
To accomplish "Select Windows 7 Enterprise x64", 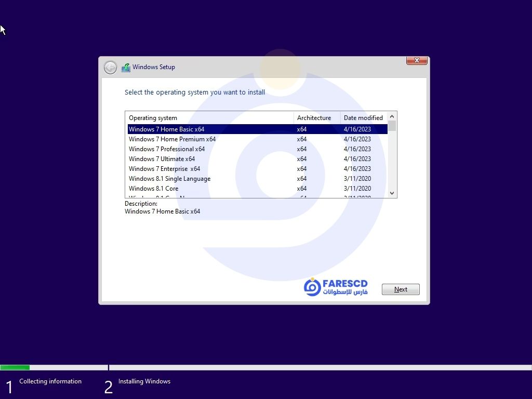I will pos(258,169).
